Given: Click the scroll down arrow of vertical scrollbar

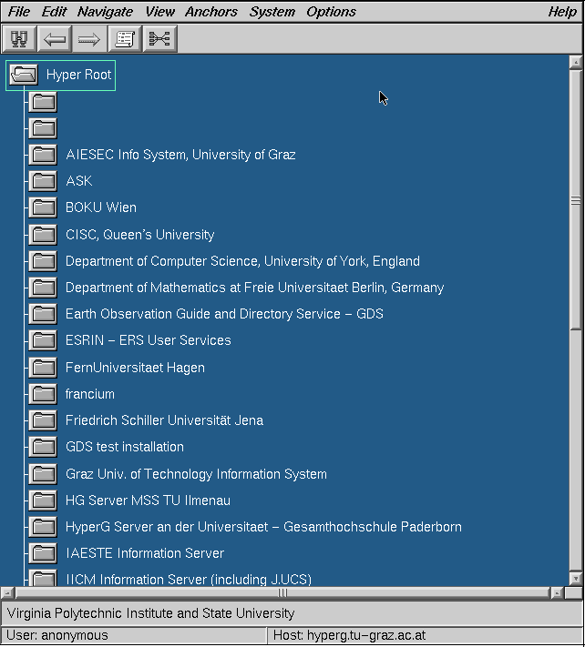Looking at the screenshot, I should pos(575,578).
